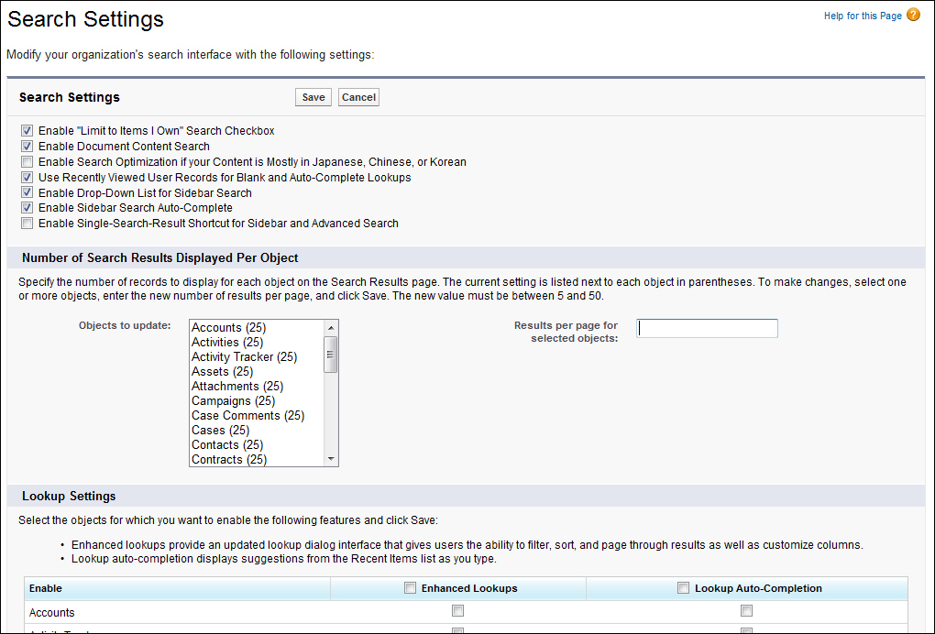Click the Save button
Screen dimensions: 935x634
click(313, 97)
